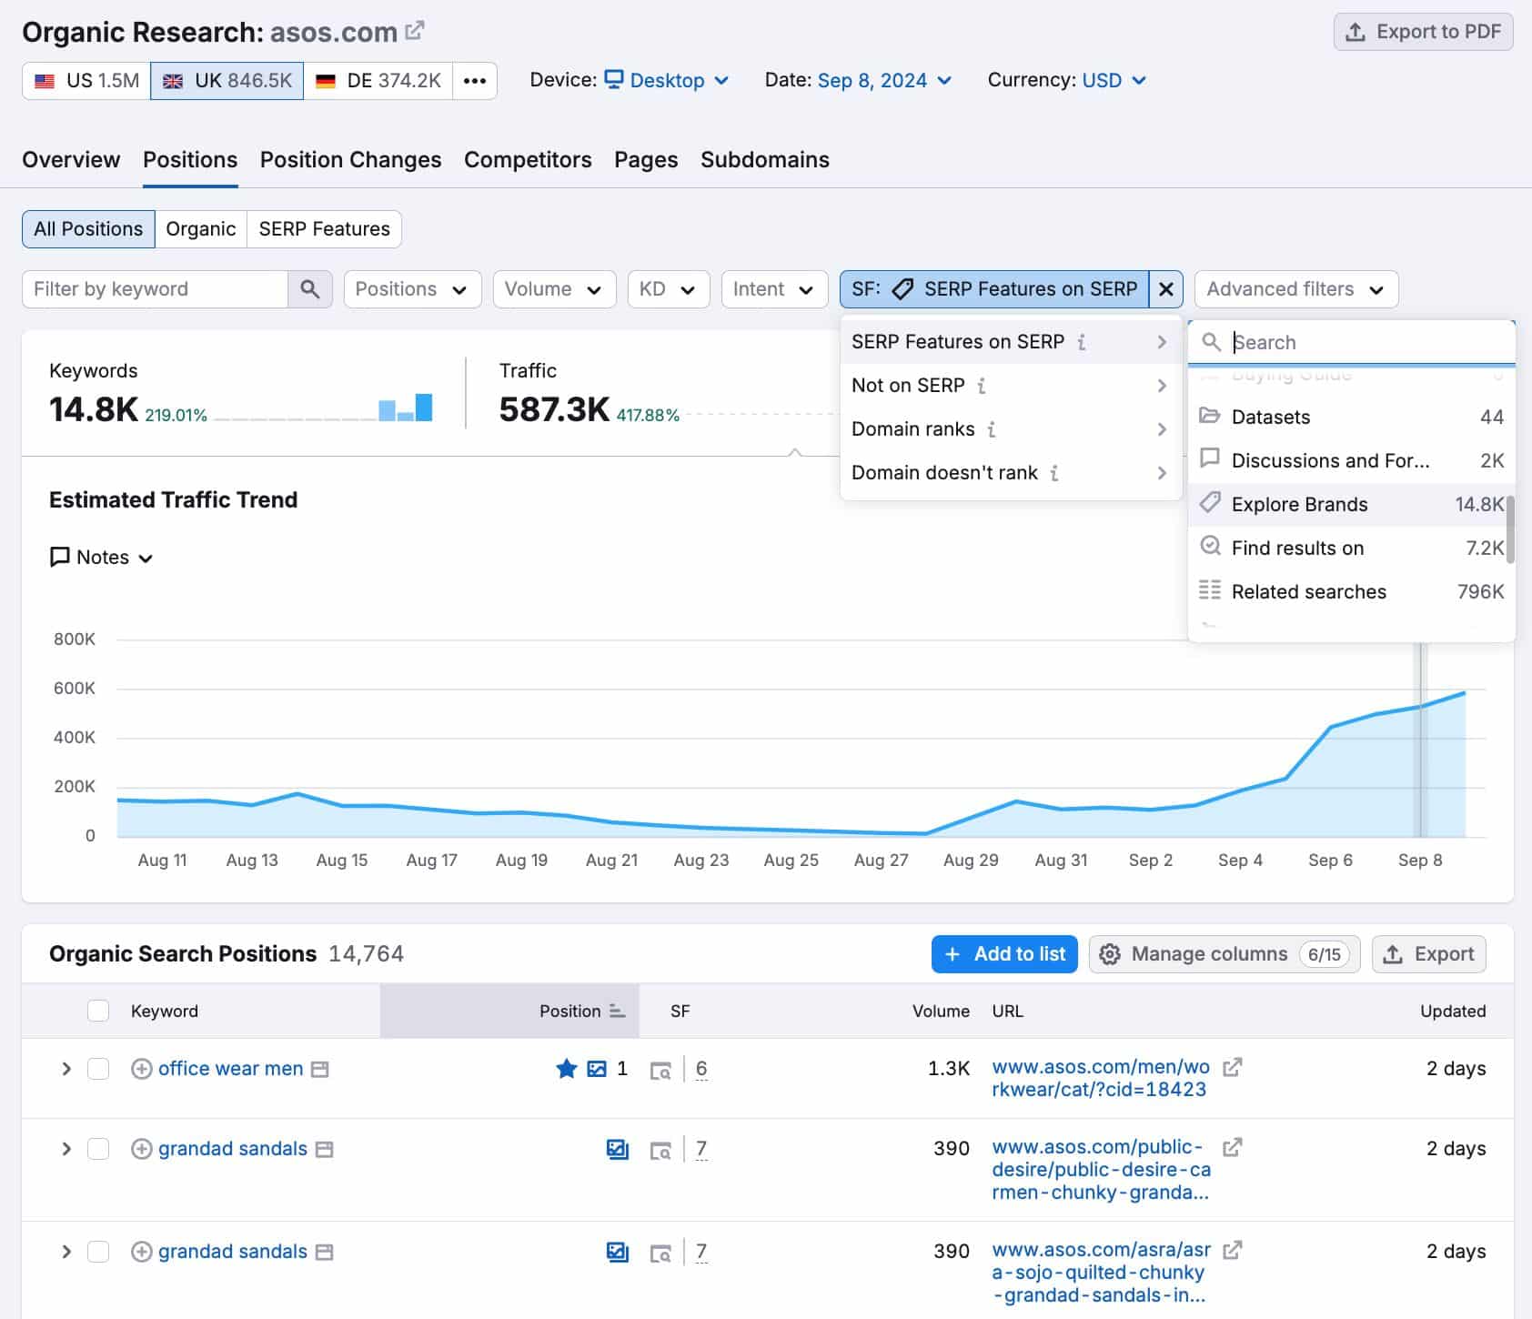The image size is (1532, 1319).
Task: Click star featured icon in office wear men row
Action: pos(567,1069)
